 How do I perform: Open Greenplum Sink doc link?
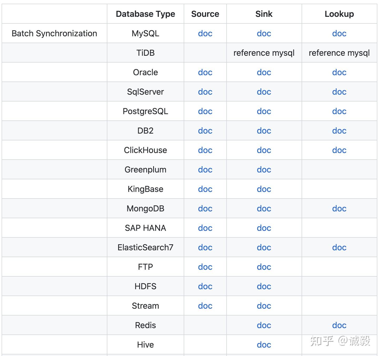tap(264, 170)
